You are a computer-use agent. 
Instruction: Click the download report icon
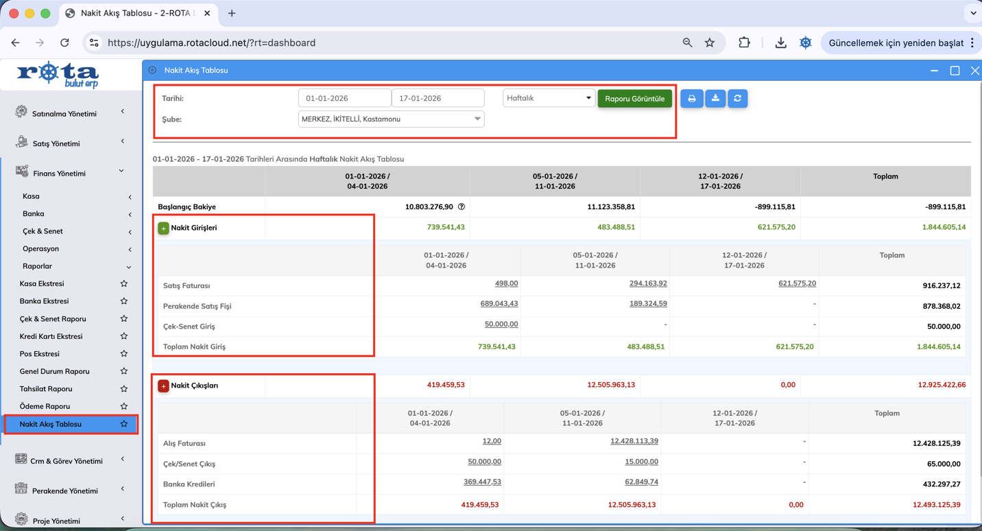pyautogui.click(x=715, y=99)
